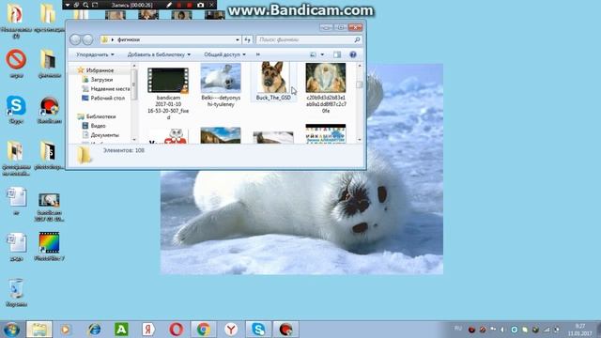Click the red stop recording button in the Bandicam bar
The image size is (601, 338).
(x=189, y=5)
